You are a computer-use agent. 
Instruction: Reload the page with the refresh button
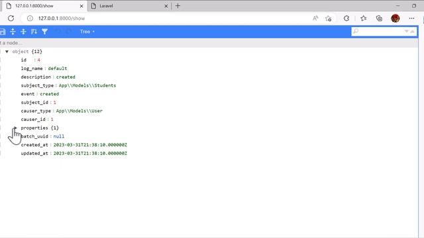11,18
